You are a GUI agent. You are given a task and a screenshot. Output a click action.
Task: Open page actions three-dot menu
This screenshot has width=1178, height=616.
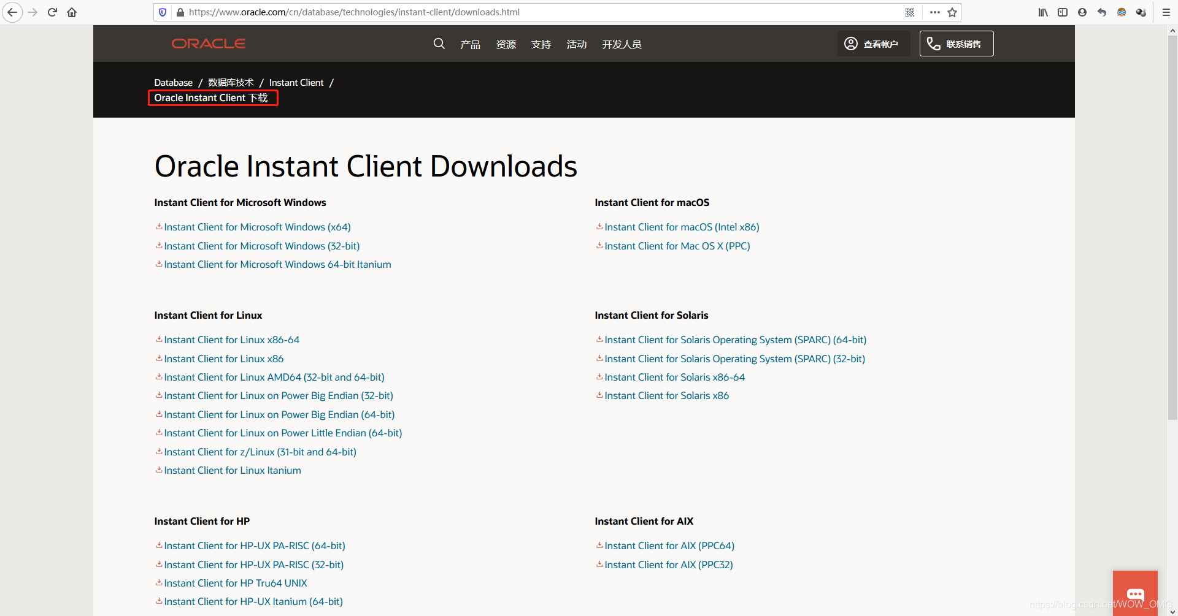click(x=935, y=12)
